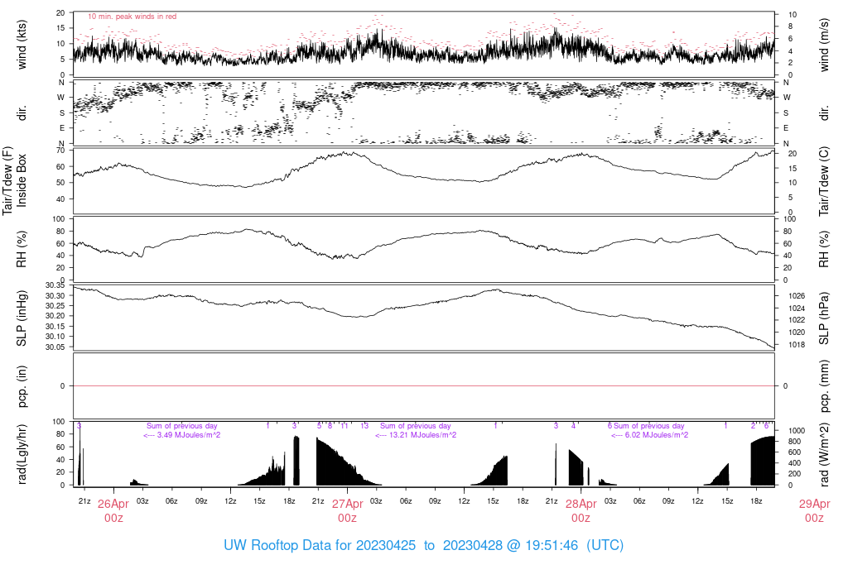The image size is (848, 579).
Task: Select the "rad (W/m^2)" axis label
Action: tap(824, 454)
